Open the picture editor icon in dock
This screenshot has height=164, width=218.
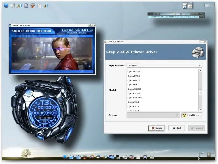coord(112,157)
